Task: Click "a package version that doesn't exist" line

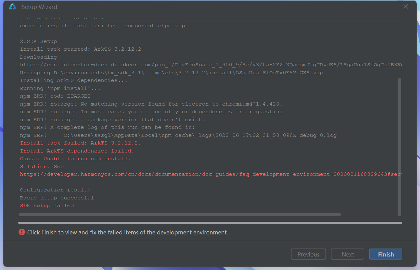Action: click(x=112, y=120)
